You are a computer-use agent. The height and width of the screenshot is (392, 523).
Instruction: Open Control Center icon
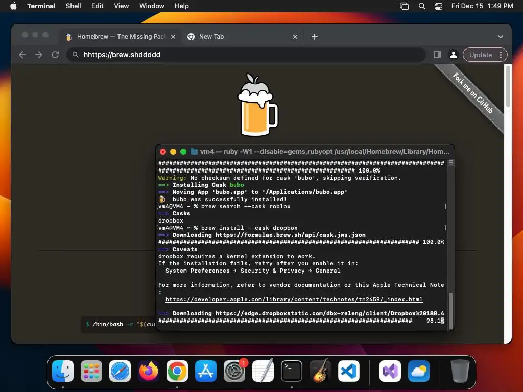pyautogui.click(x=439, y=6)
